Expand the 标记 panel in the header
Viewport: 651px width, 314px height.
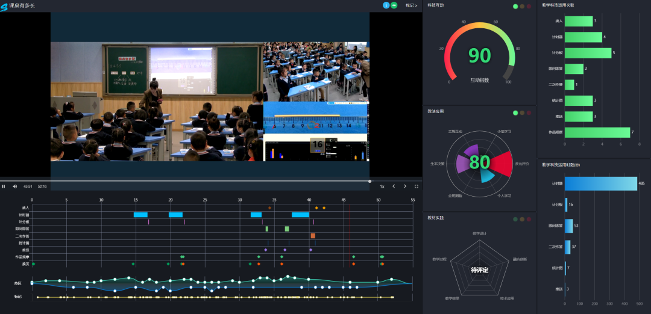point(411,5)
